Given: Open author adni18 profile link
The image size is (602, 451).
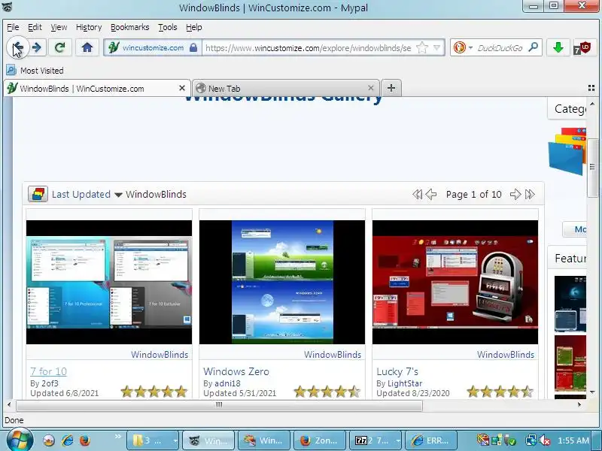Looking at the screenshot, I should tap(227, 383).
